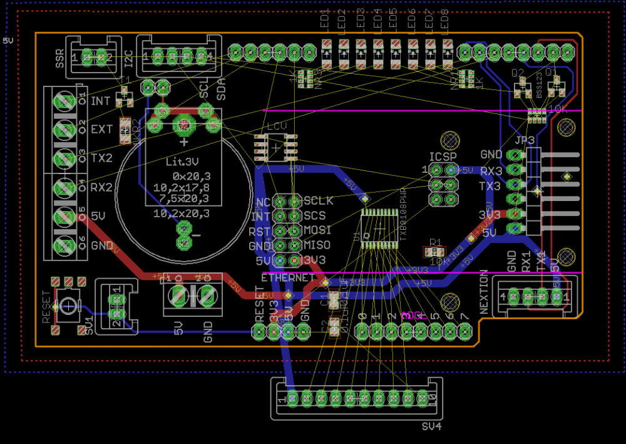This screenshot has width=626, height=444.
Task: Click the O1 INT screw terminal
Action: coord(64,101)
